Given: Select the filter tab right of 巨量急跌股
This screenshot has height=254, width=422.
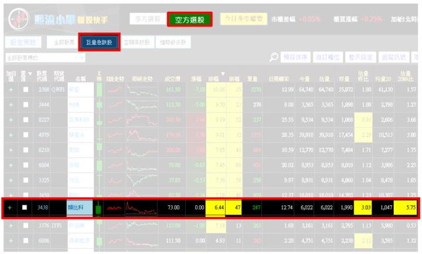Looking at the screenshot, I should pyautogui.click(x=137, y=42).
